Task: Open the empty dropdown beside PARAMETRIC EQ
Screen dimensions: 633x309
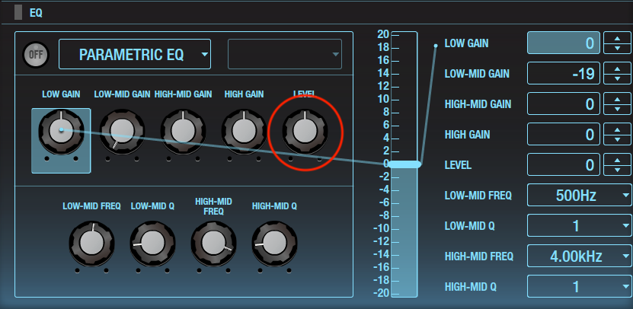Action: pos(285,54)
